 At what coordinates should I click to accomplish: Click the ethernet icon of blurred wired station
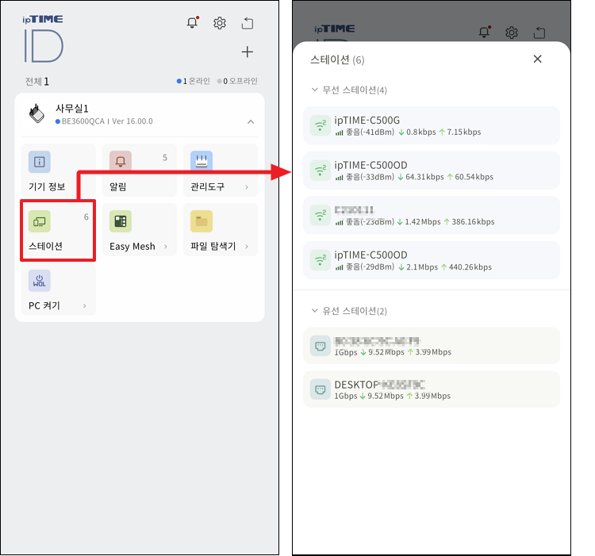pyautogui.click(x=321, y=346)
